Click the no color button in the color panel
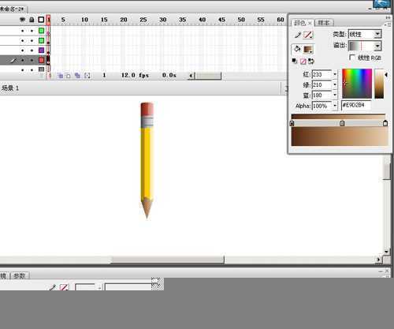This screenshot has height=329, width=394. 303,62
